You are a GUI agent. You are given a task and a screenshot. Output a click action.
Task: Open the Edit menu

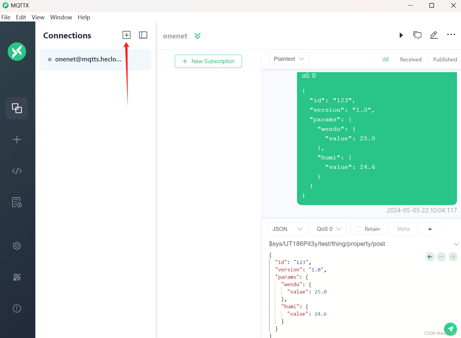21,17
